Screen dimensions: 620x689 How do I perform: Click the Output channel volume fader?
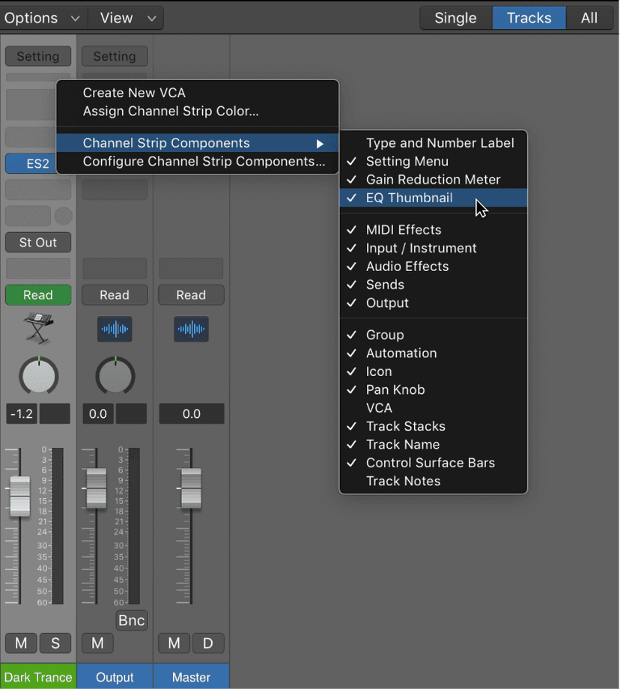pyautogui.click(x=97, y=488)
